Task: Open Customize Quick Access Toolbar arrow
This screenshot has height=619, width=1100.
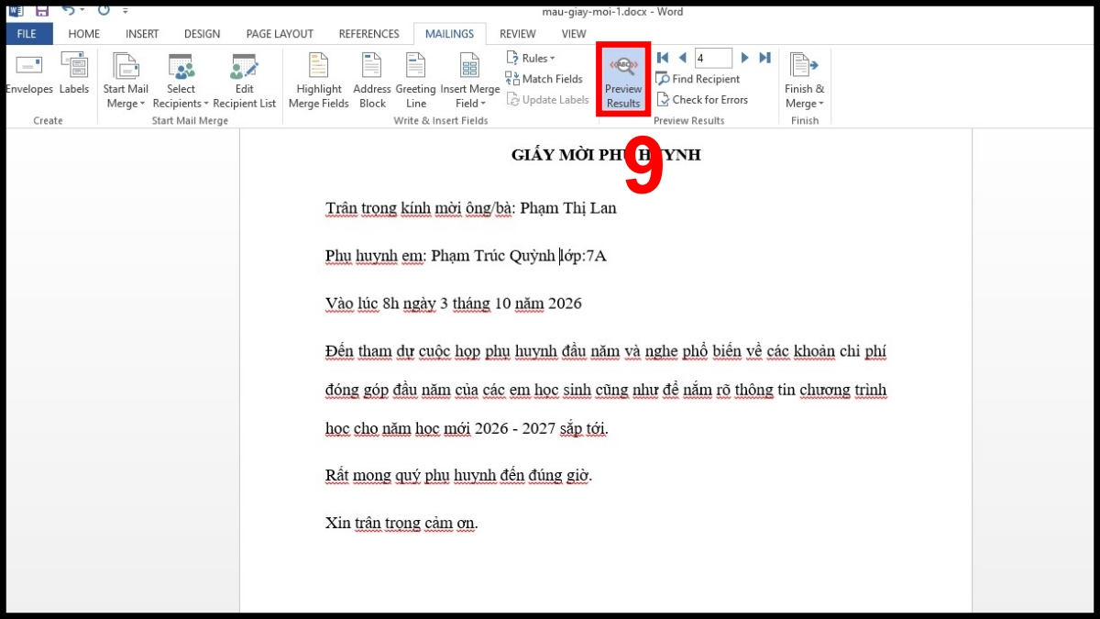Action: click(126, 12)
